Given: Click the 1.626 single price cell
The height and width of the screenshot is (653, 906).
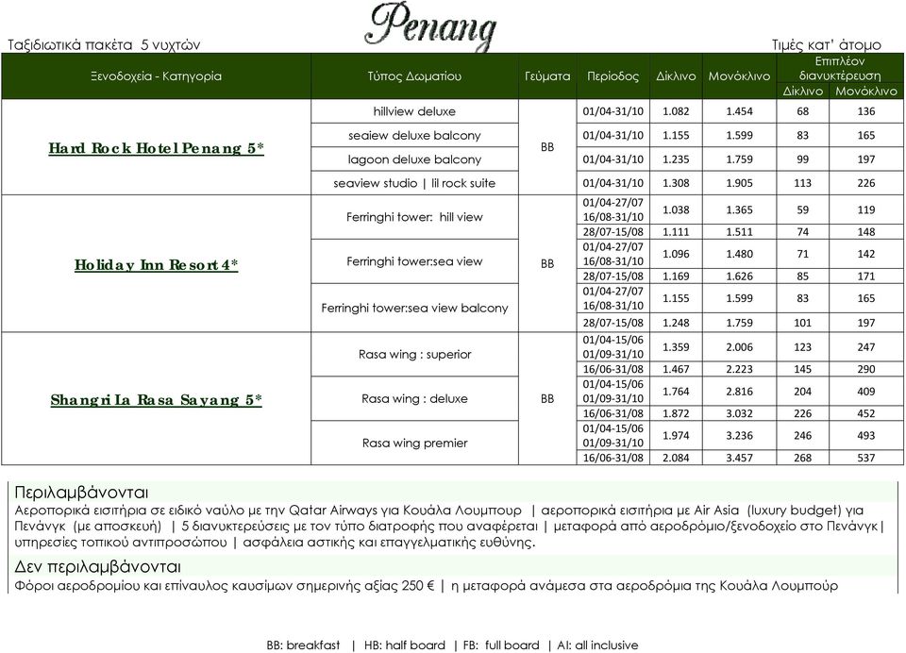Looking at the screenshot, I should coord(740,276).
